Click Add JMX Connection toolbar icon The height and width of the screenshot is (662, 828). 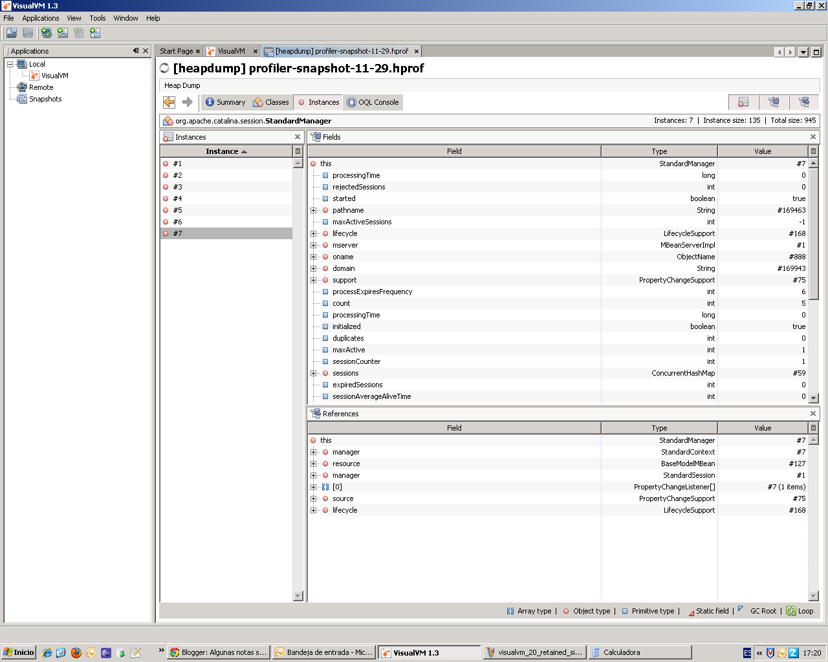click(63, 33)
